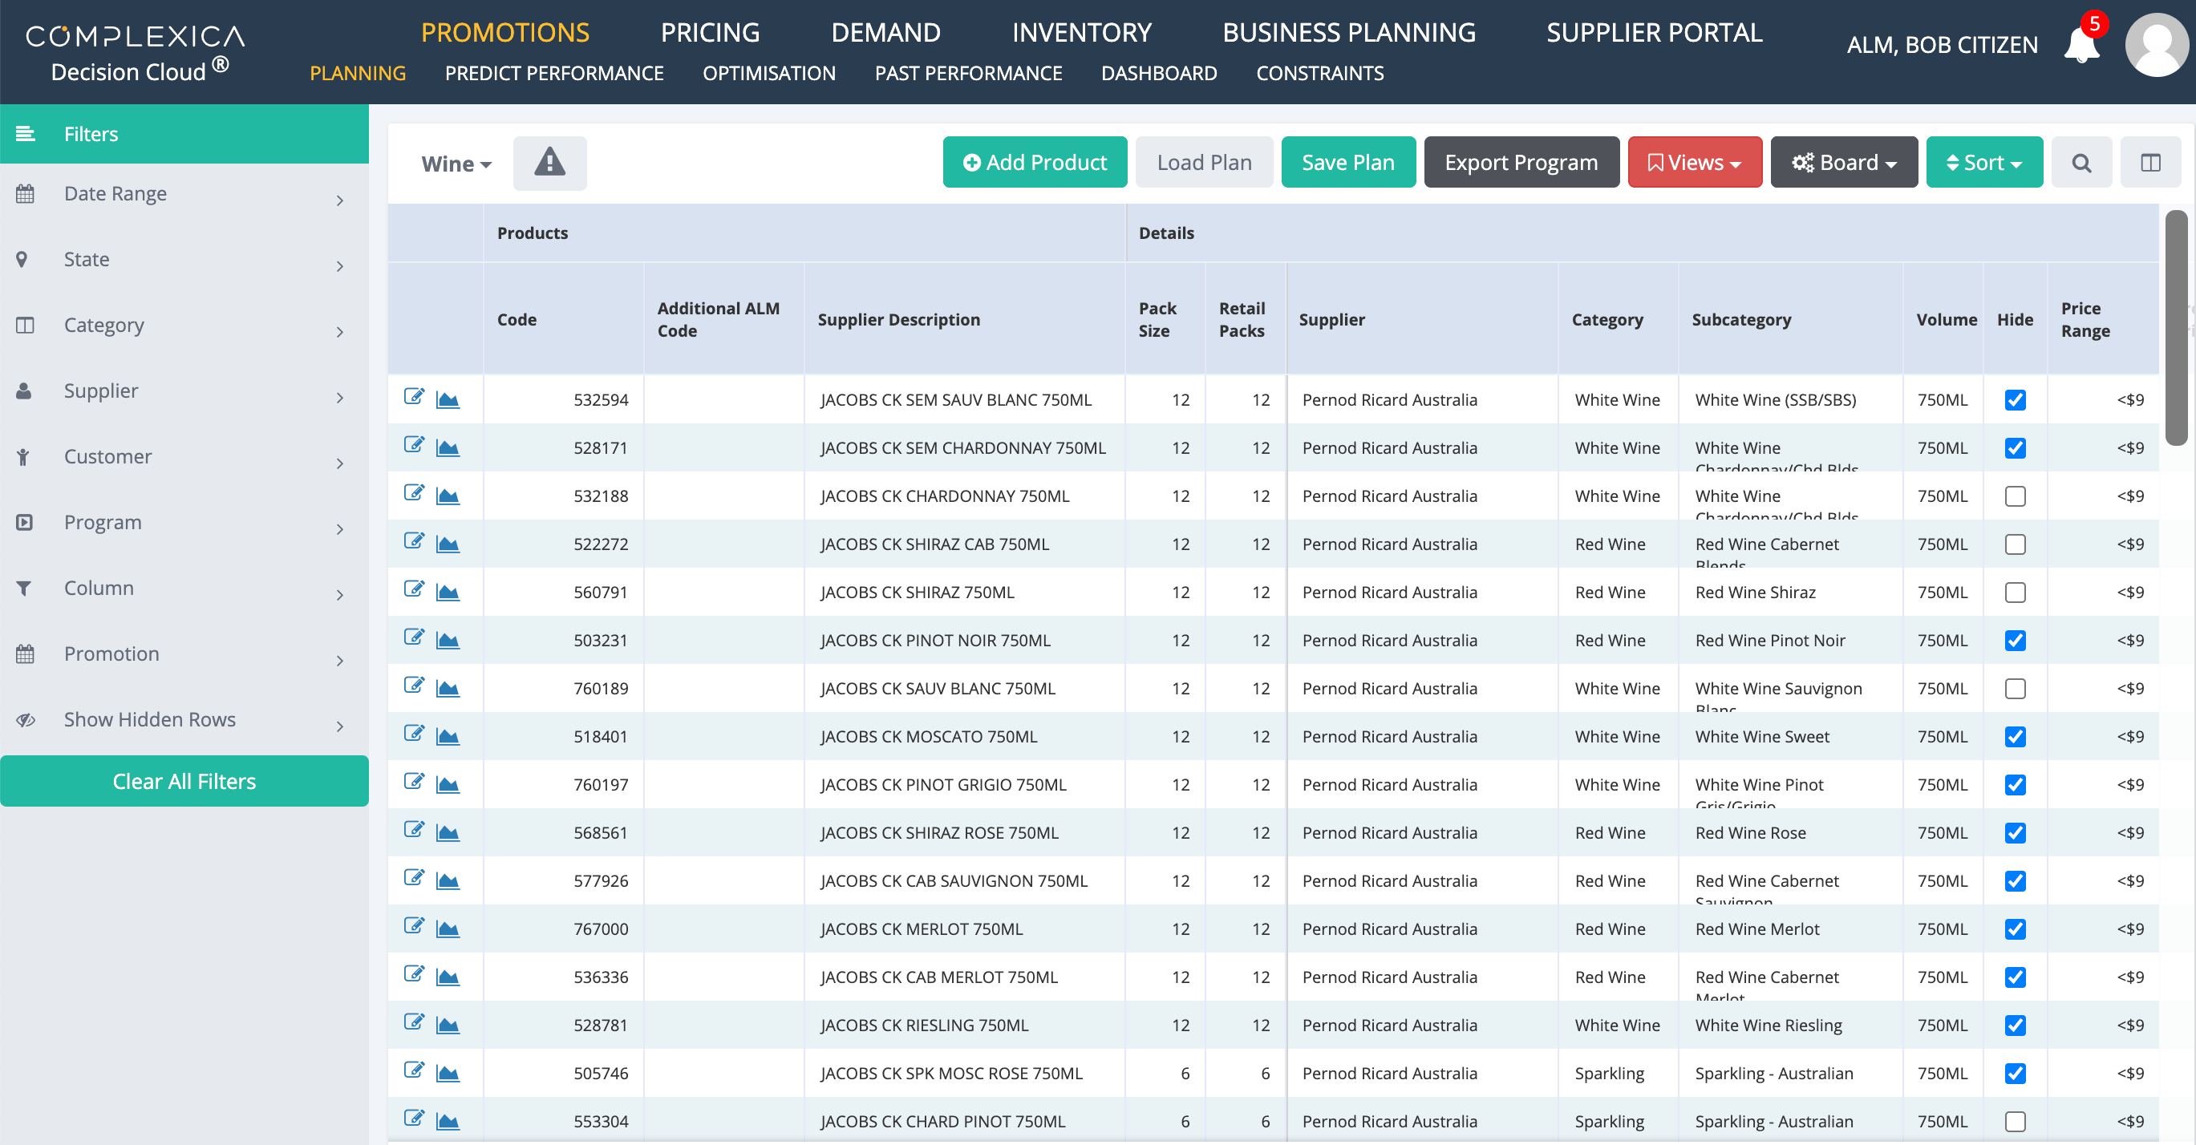
Task: Click Clear All Filters
Action: 184,780
